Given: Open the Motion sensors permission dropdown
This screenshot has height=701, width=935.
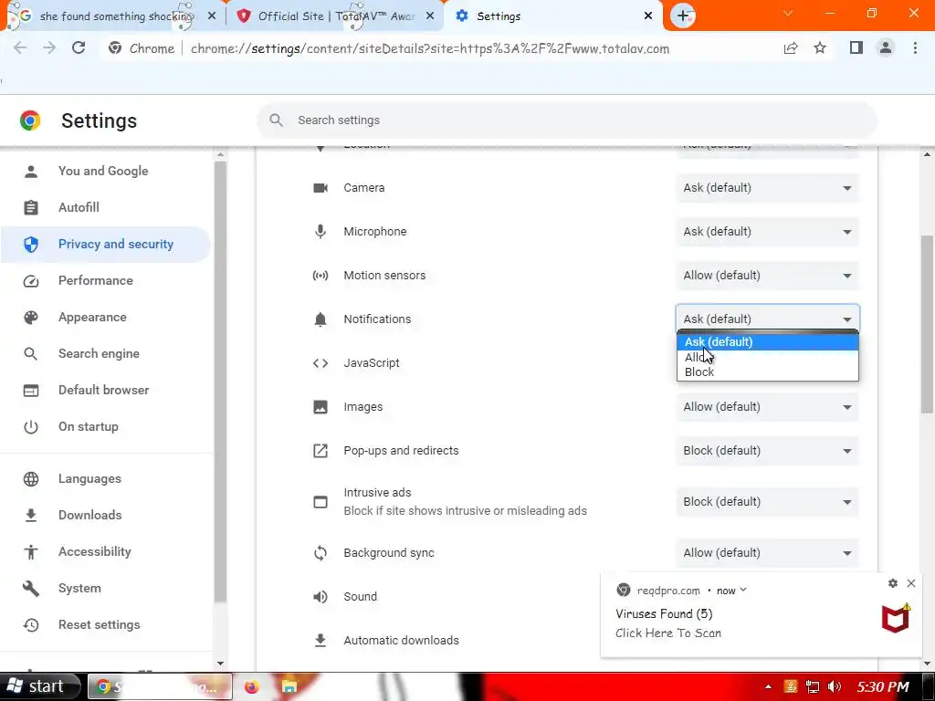Looking at the screenshot, I should point(767,276).
